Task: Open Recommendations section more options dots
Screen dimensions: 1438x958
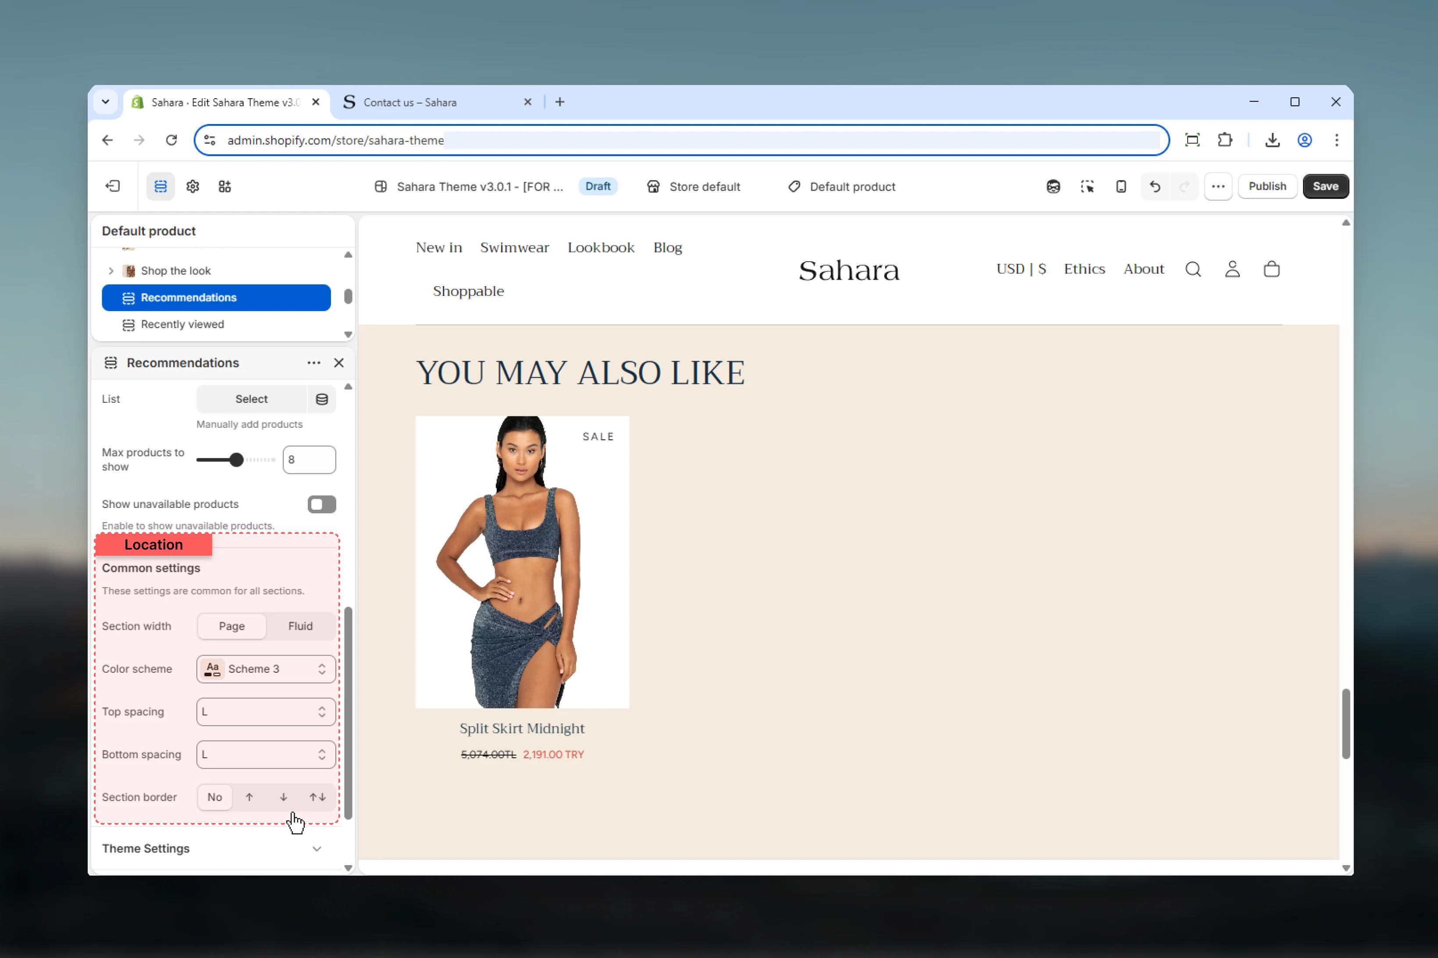Action: [313, 363]
